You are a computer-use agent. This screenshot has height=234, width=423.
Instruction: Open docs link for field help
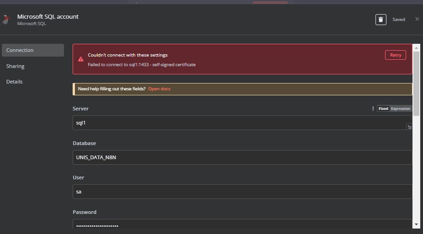[x=159, y=89]
